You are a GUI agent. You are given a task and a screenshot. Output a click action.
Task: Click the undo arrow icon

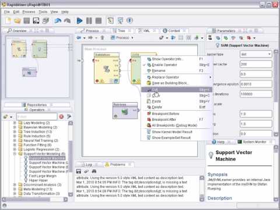(58, 20)
